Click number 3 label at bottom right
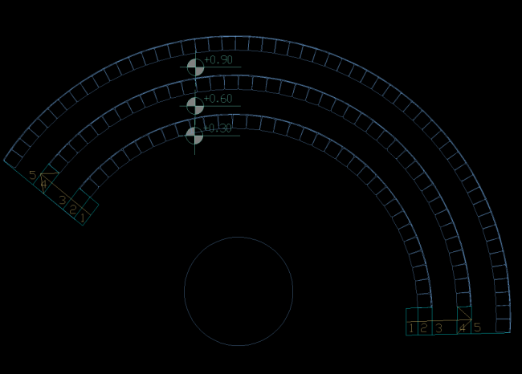Screen dimensions: 522x374 tap(438, 327)
